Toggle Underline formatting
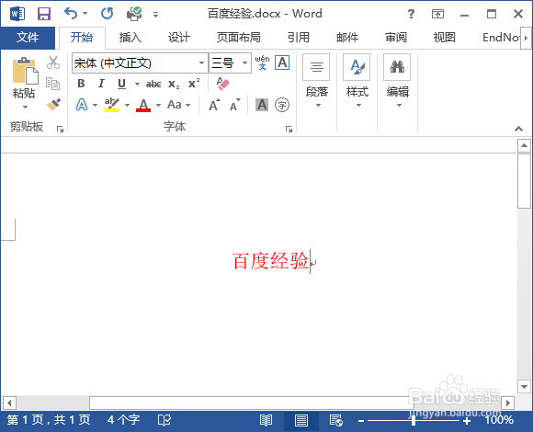The height and width of the screenshot is (432, 533). click(x=121, y=84)
